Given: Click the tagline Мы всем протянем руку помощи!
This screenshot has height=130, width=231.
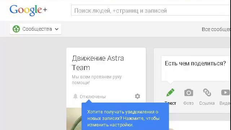Looking at the screenshot, I should pyautogui.click(x=97, y=80).
